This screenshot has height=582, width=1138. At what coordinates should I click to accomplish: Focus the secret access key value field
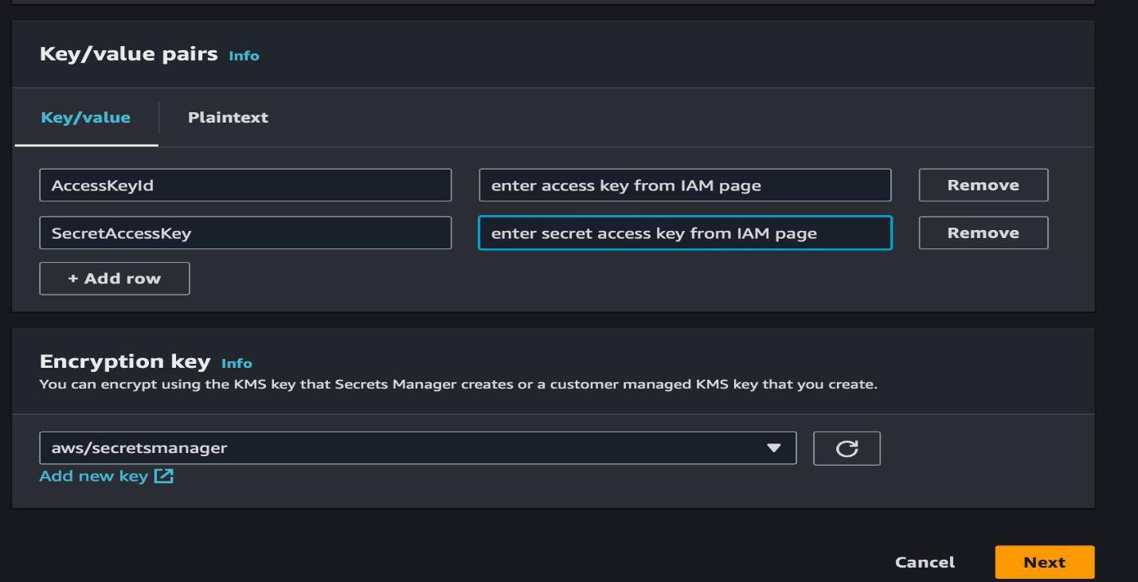(685, 232)
